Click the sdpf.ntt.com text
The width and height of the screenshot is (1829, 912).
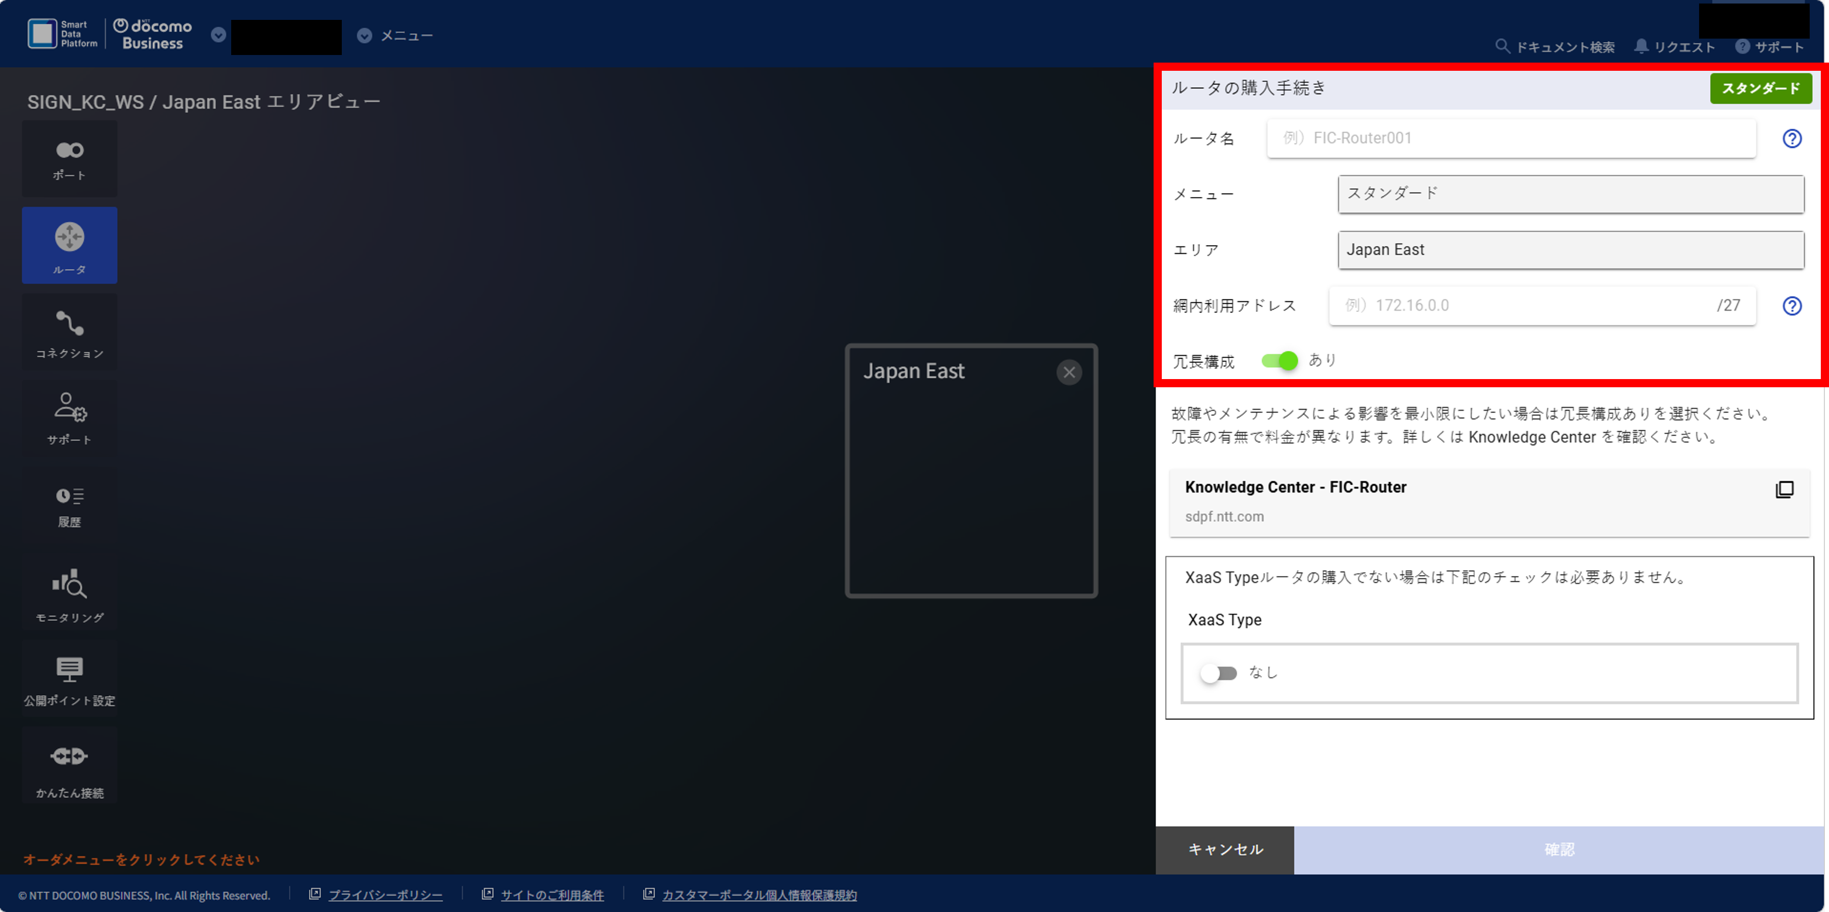pos(1224,517)
